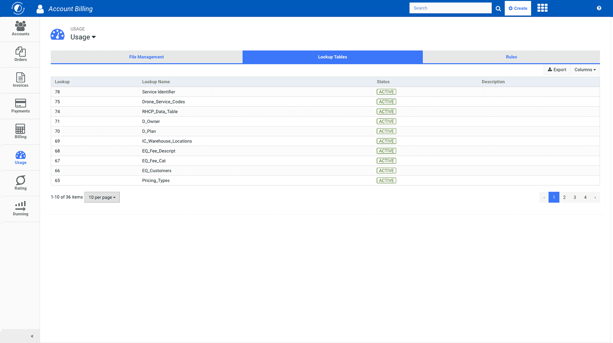Click inside the Search field
Screen dimensions: 613x343
pos(450,8)
